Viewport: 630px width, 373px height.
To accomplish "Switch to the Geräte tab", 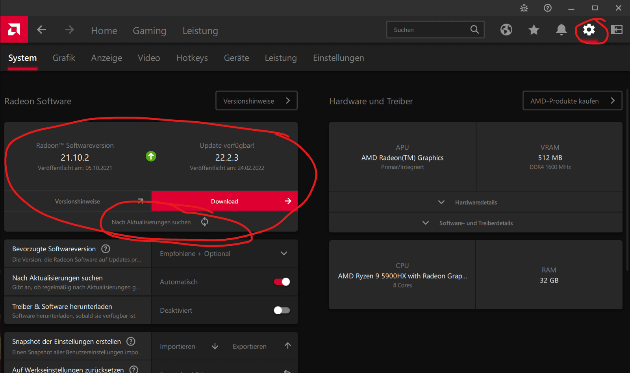I will point(236,58).
